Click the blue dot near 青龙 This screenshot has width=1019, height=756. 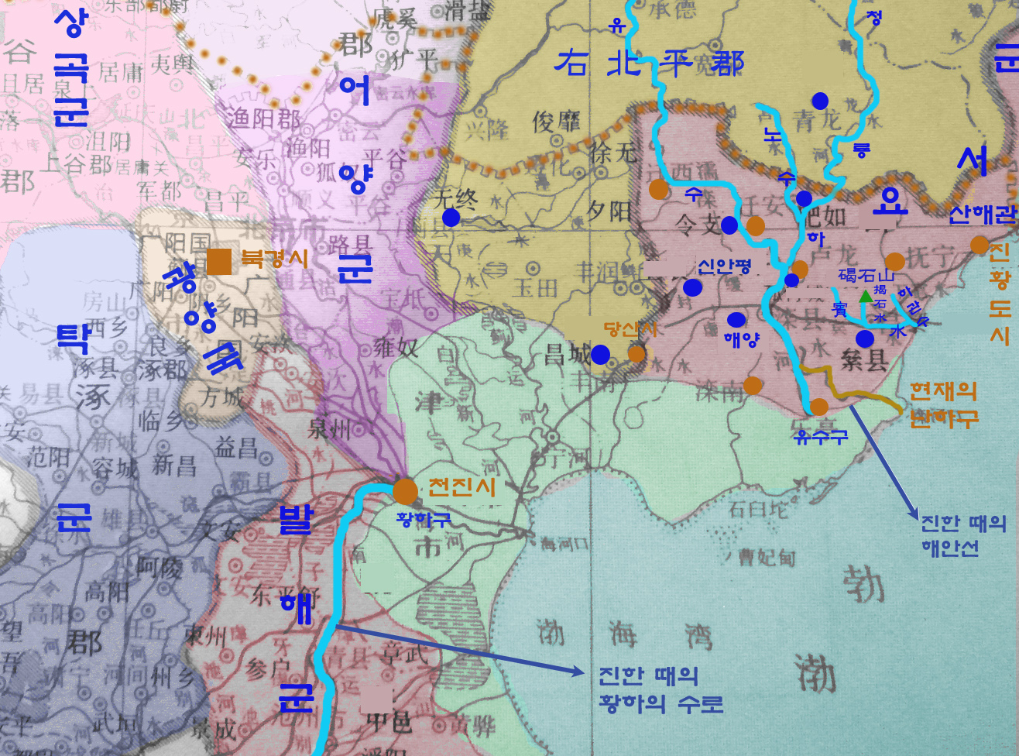(820, 100)
